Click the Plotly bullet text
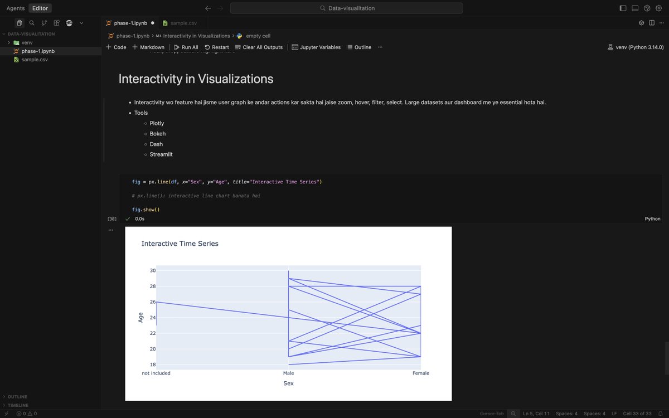Screen dimensions: 669x418 click(157, 123)
